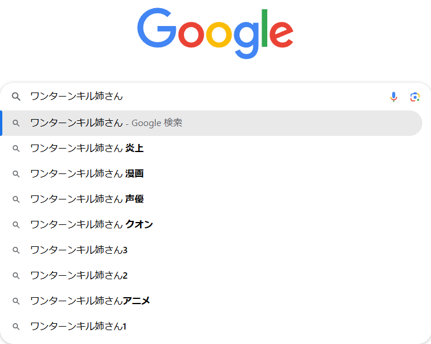Select the highlighted 'Google 検索' suggestion
431x344 pixels.
click(211, 123)
